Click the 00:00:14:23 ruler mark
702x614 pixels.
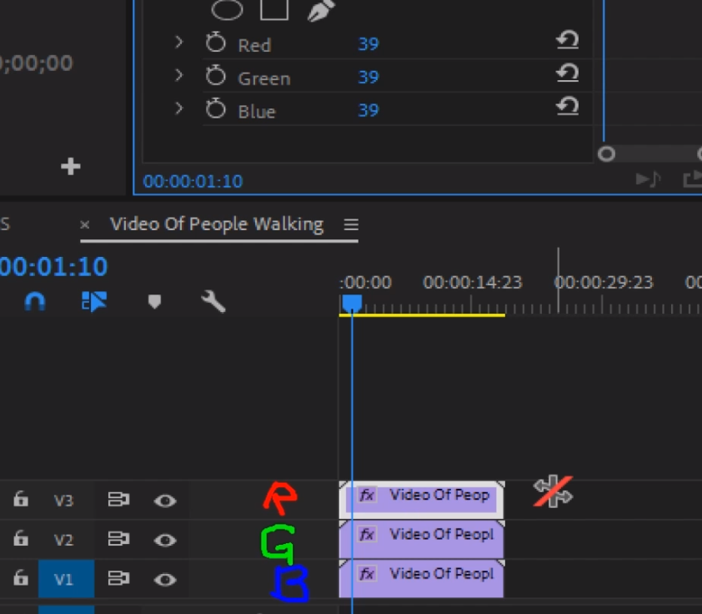tap(473, 283)
